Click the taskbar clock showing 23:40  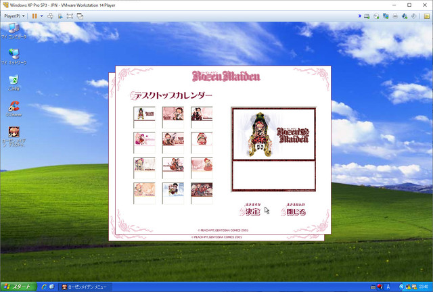pyautogui.click(x=424, y=287)
